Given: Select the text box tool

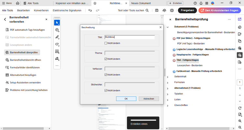Looking at the screenshot, I should (x=57, y=51).
